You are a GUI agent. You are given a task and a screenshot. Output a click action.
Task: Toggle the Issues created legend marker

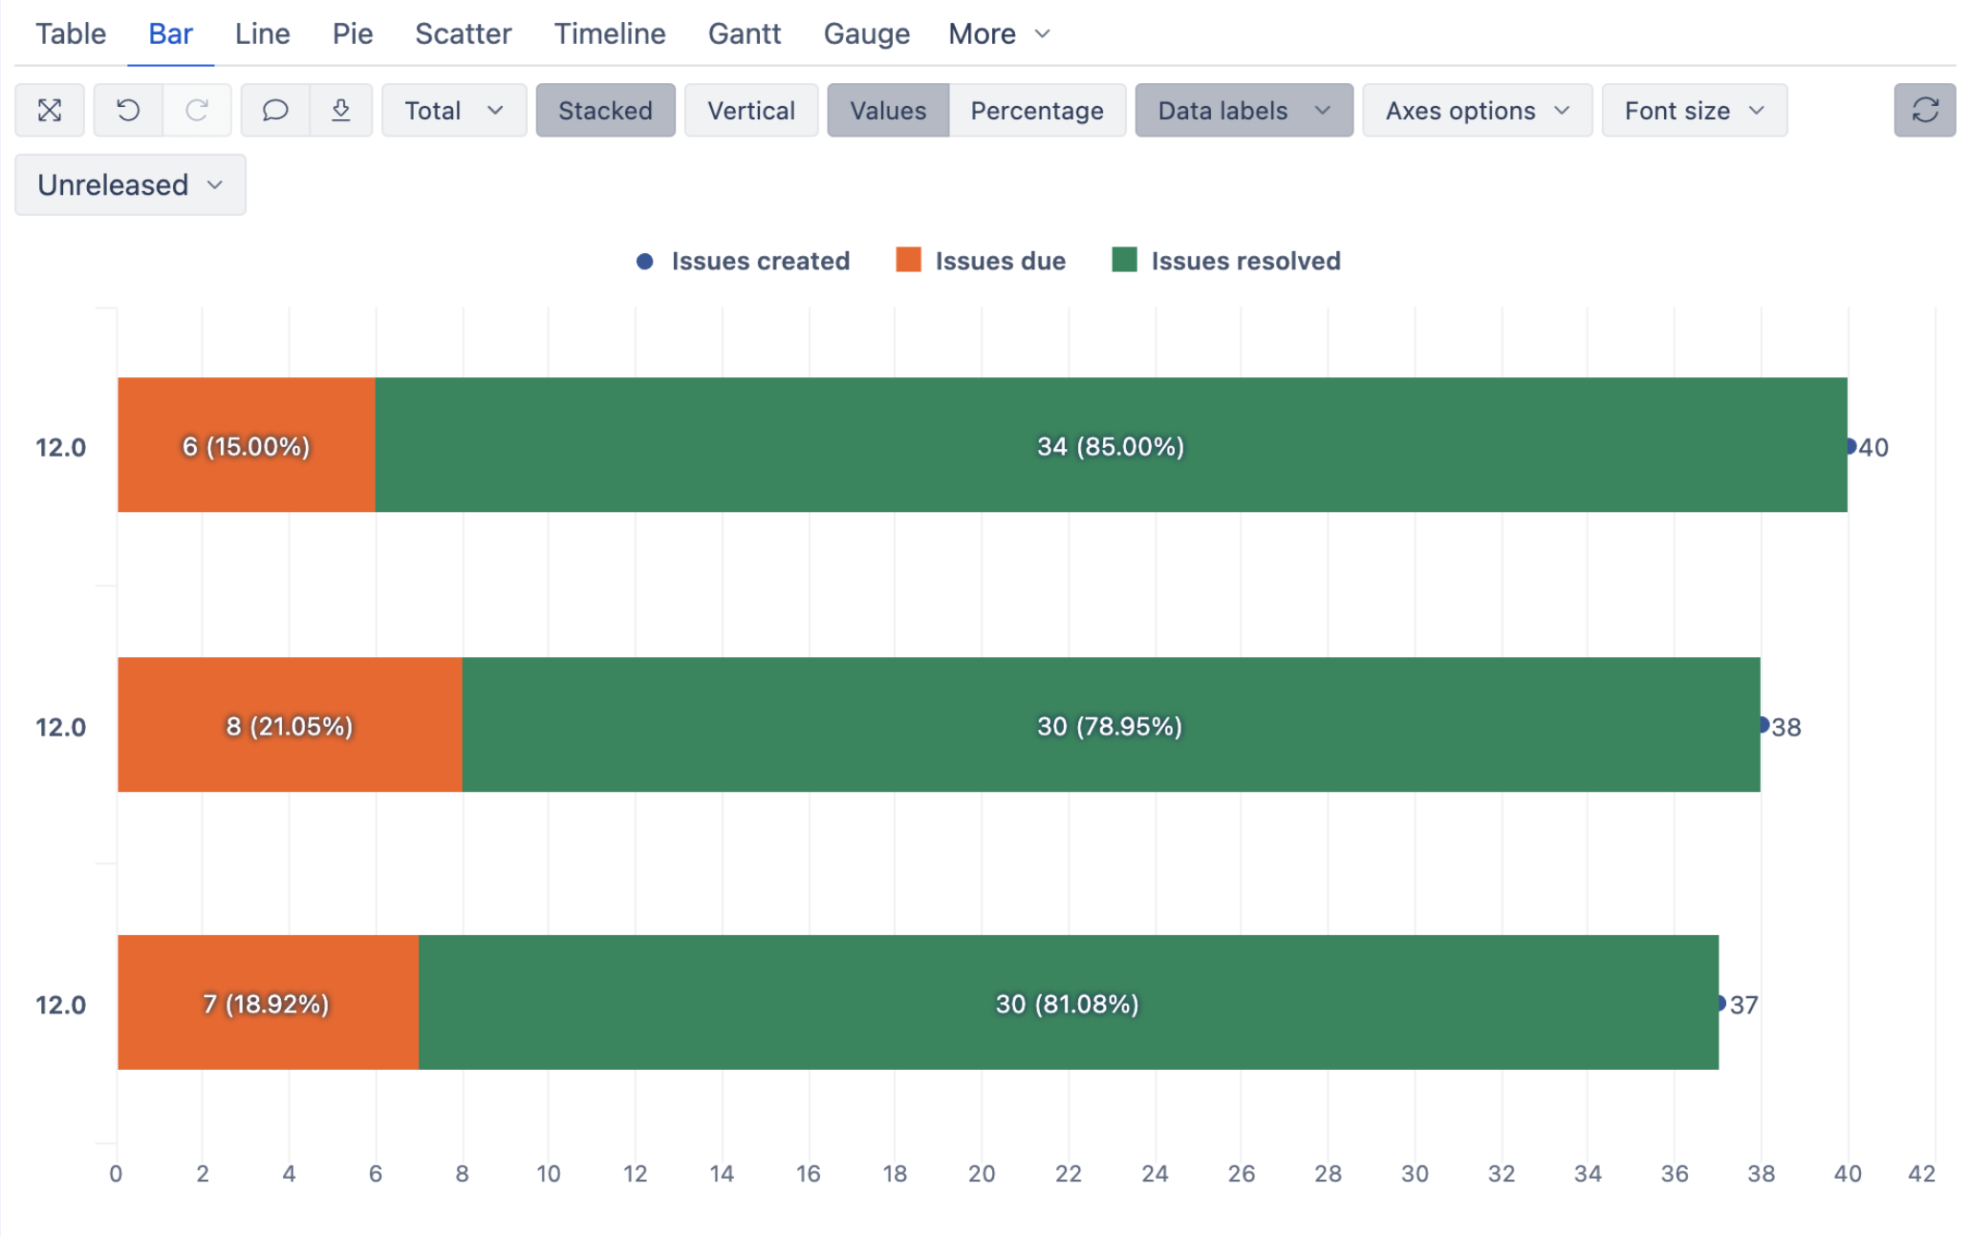coord(645,261)
